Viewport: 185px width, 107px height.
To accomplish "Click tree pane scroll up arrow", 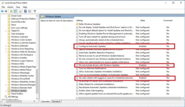I will click(37, 16).
